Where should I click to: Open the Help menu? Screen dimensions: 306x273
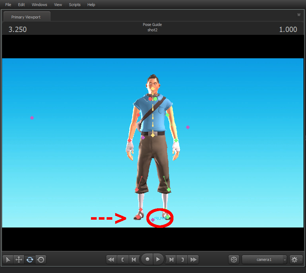91,5
